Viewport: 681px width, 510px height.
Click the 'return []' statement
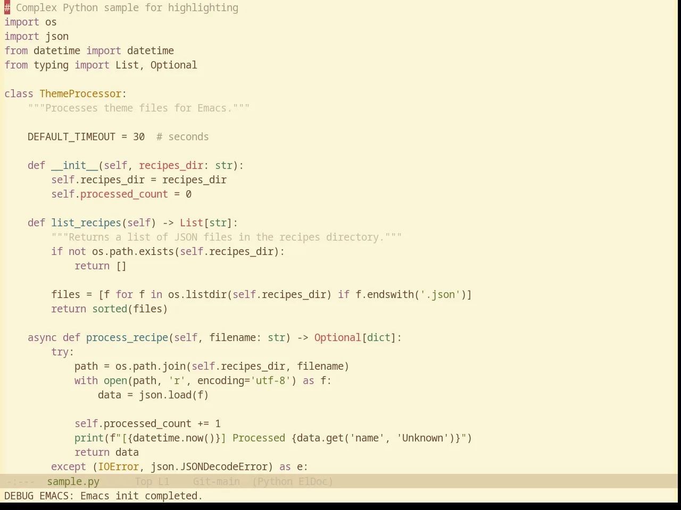(101, 266)
